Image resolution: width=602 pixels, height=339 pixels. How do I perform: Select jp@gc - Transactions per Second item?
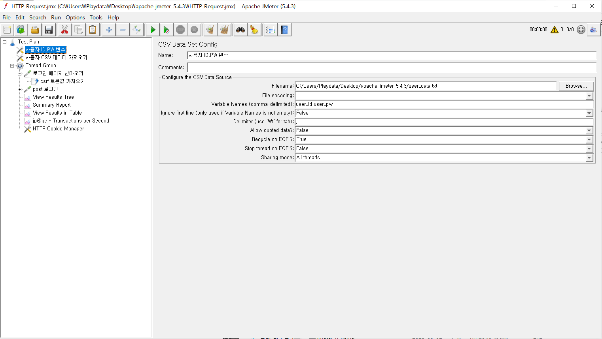point(71,121)
